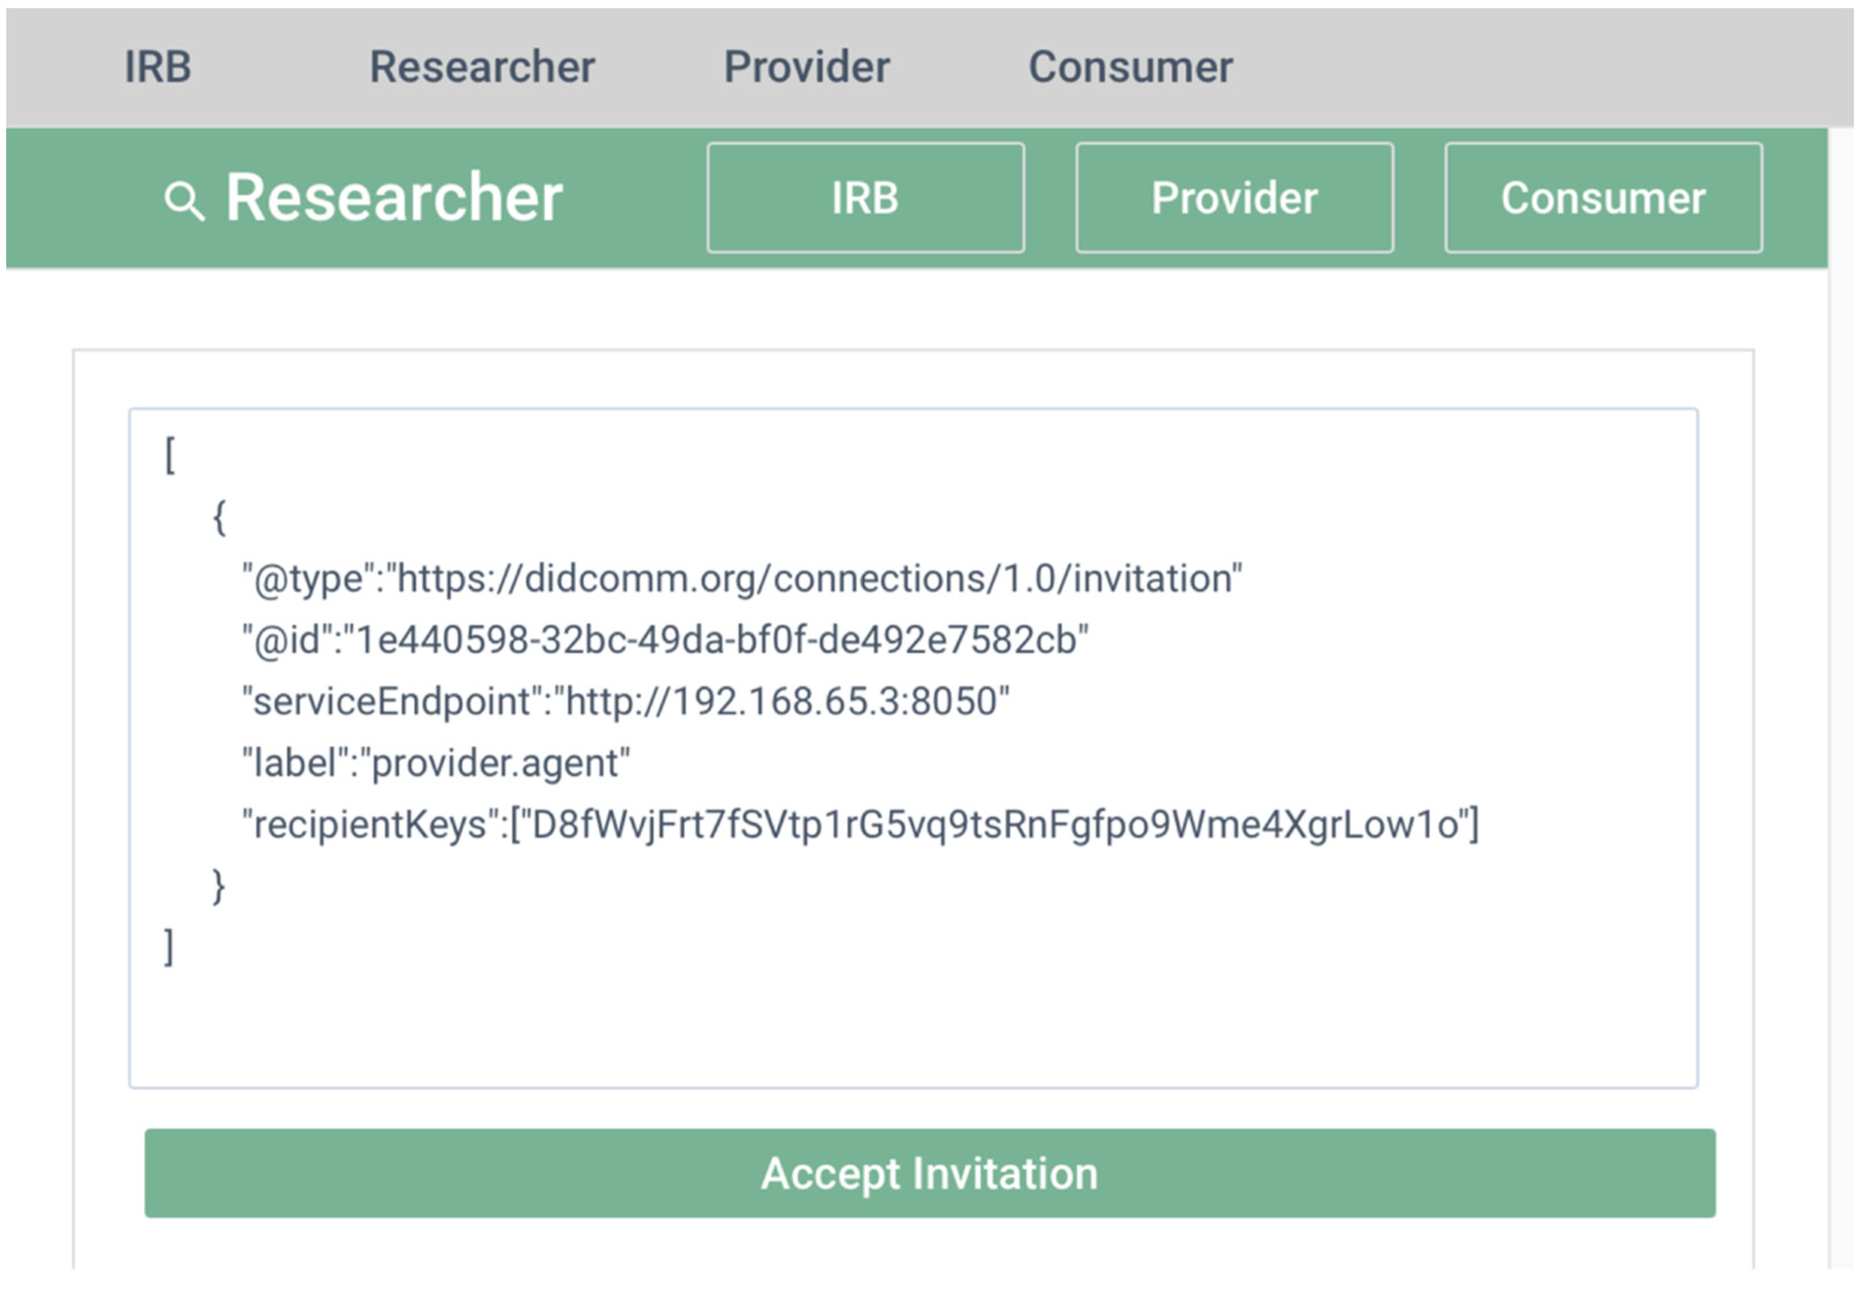This screenshot has width=1864, height=1297.
Task: Click the label provider.agent line
Action: tap(436, 763)
